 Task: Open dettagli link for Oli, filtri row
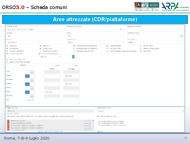click(x=87, y=123)
